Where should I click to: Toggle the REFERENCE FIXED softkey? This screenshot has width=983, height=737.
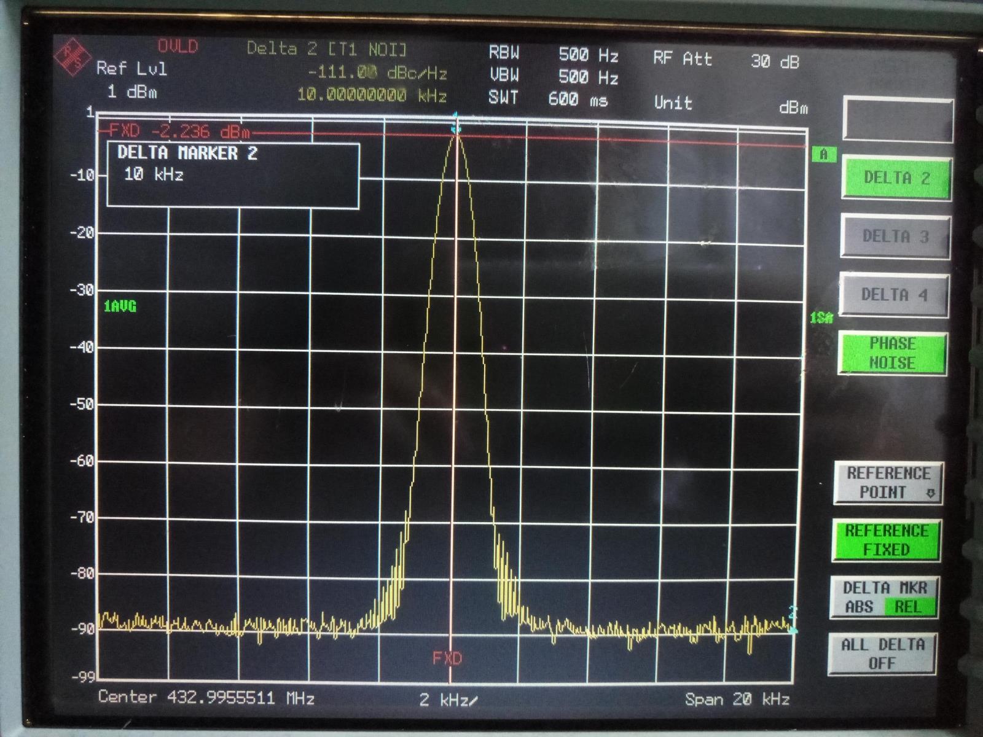click(886, 540)
